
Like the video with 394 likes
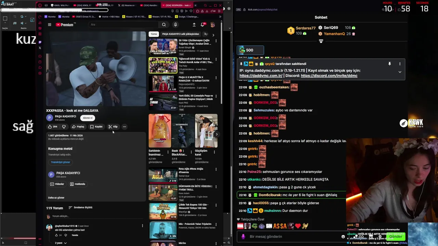click(x=52, y=127)
